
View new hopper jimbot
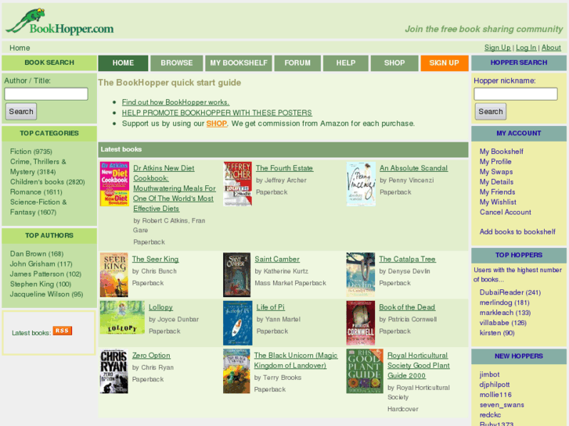489,374
